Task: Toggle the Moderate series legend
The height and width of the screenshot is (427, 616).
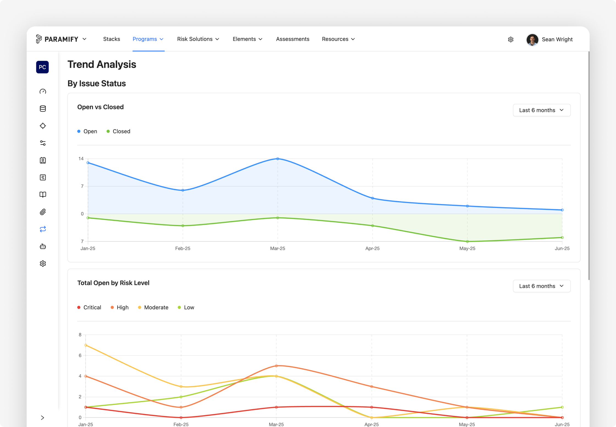Action: (153, 307)
